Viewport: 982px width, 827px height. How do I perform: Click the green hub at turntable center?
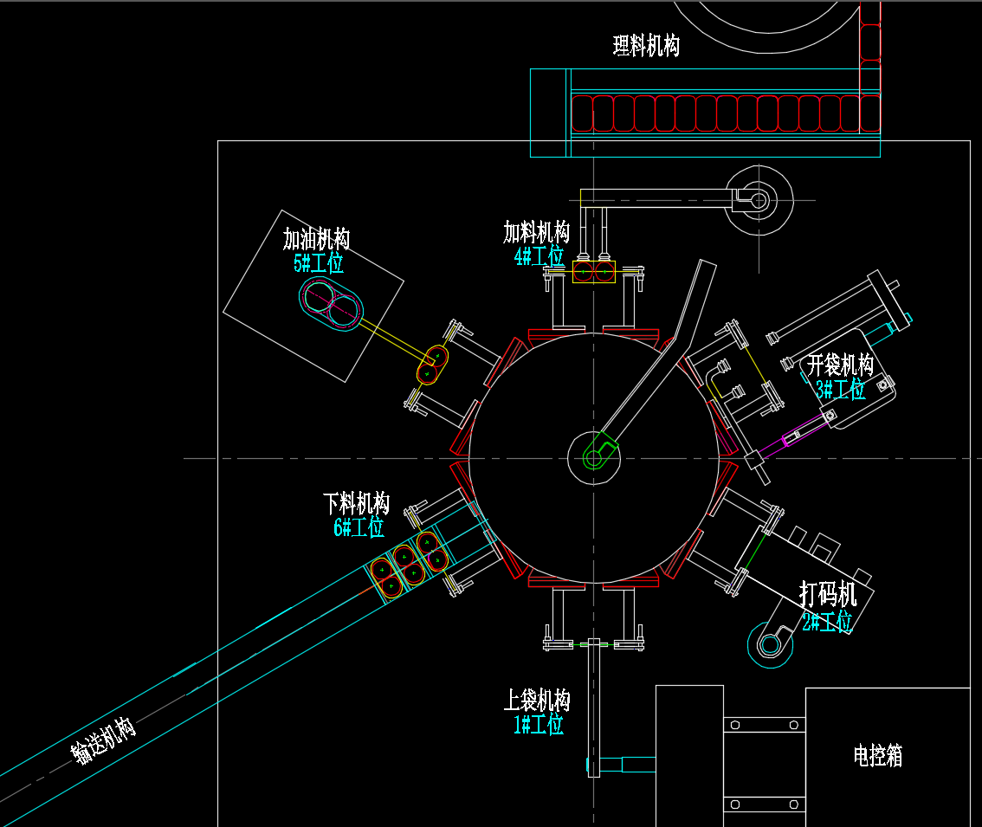coord(594,459)
